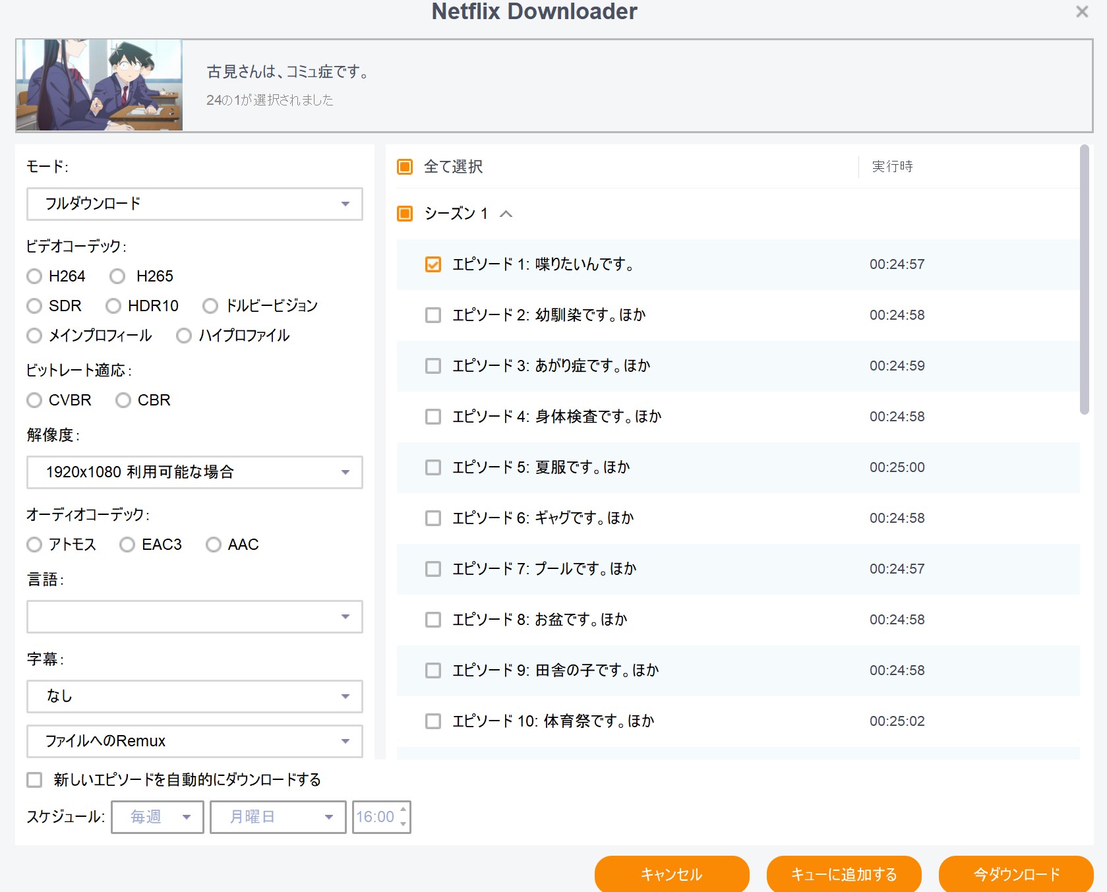Close the Netflix Downloader dialog

[1082, 12]
